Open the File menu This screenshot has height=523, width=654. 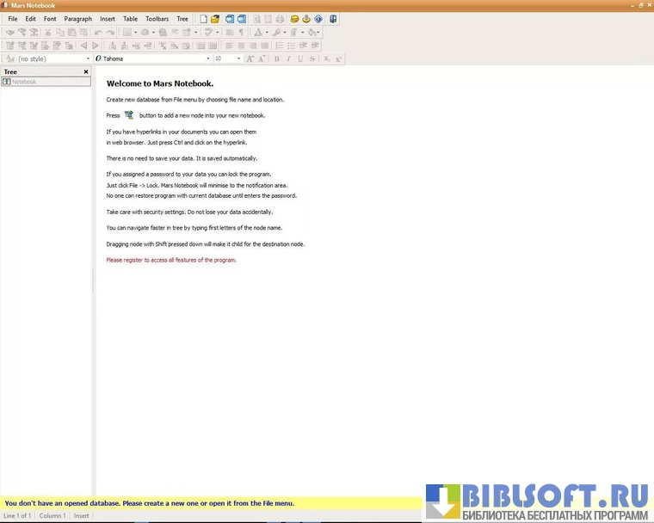(x=13, y=19)
